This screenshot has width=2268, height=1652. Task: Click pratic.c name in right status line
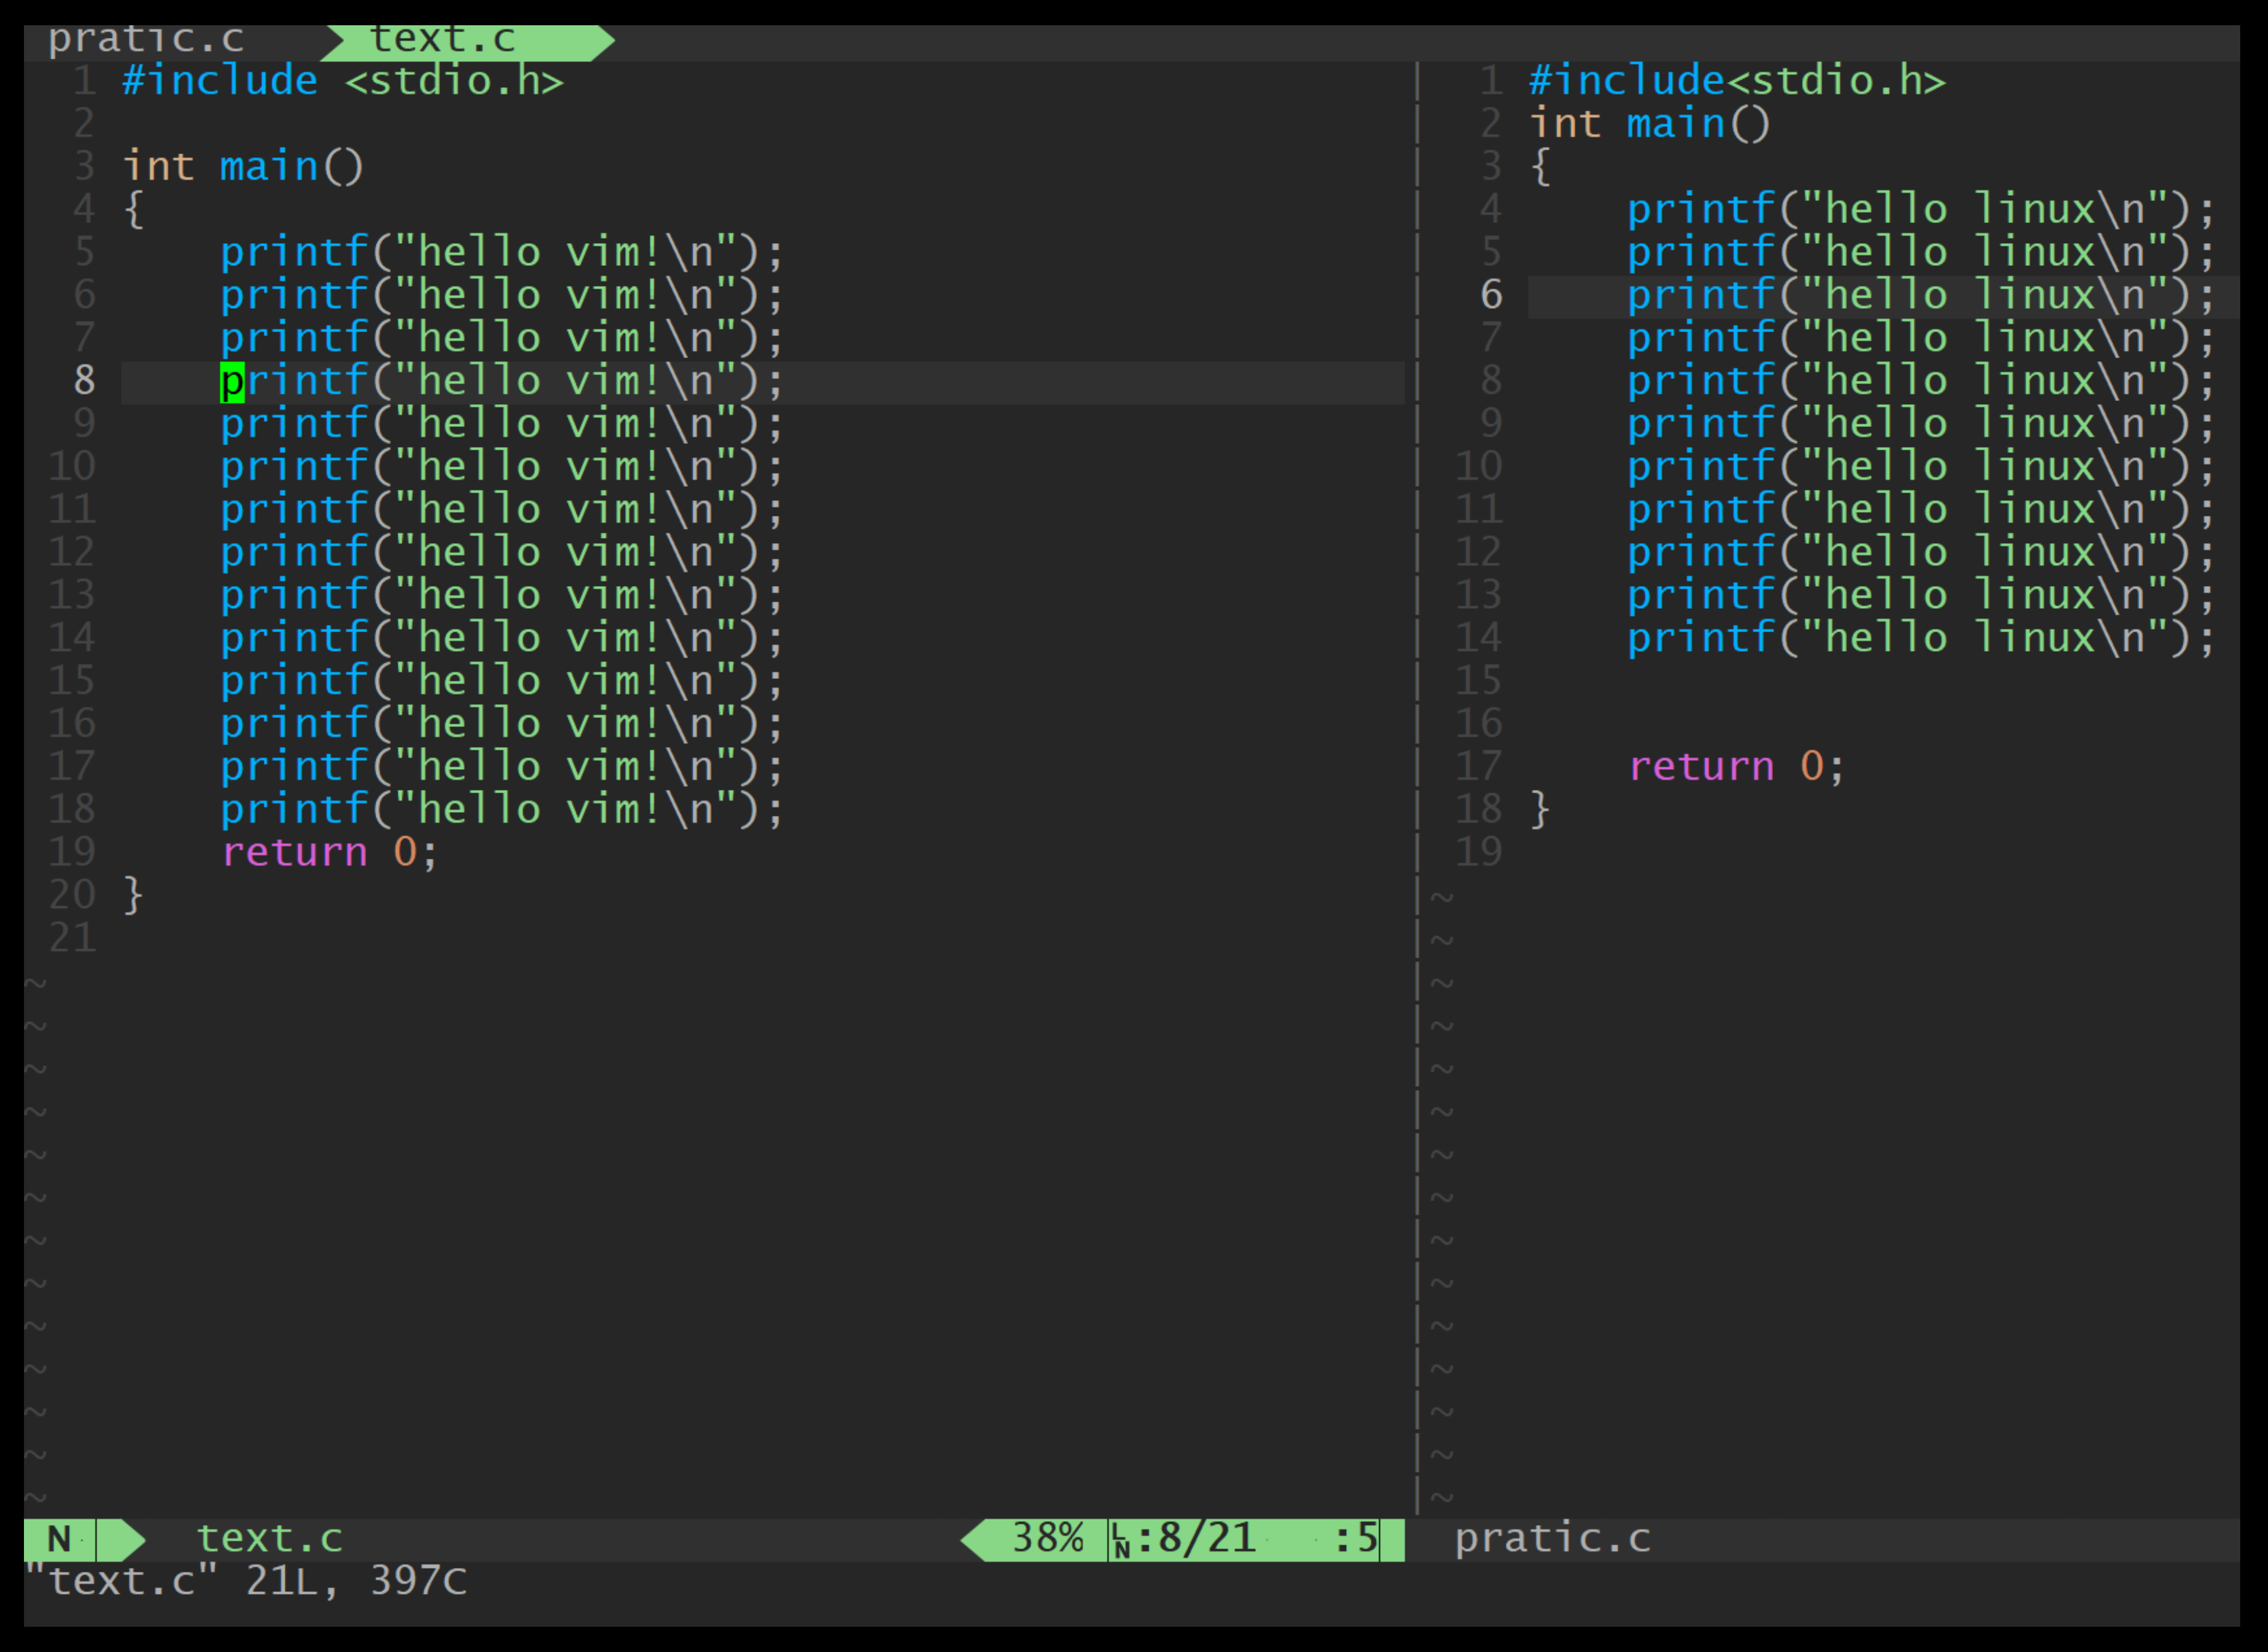pos(1552,1539)
